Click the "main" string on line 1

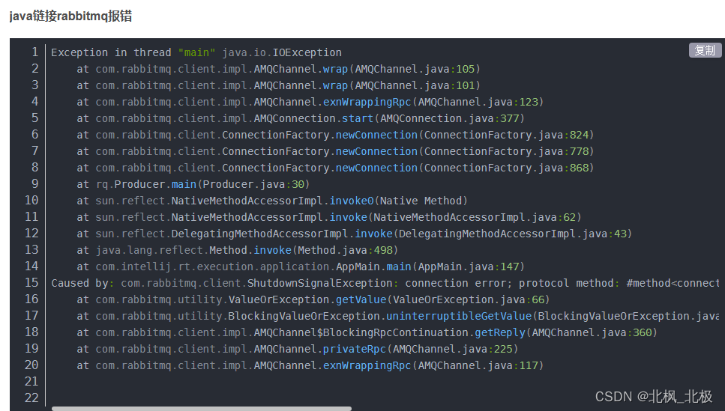pos(196,52)
